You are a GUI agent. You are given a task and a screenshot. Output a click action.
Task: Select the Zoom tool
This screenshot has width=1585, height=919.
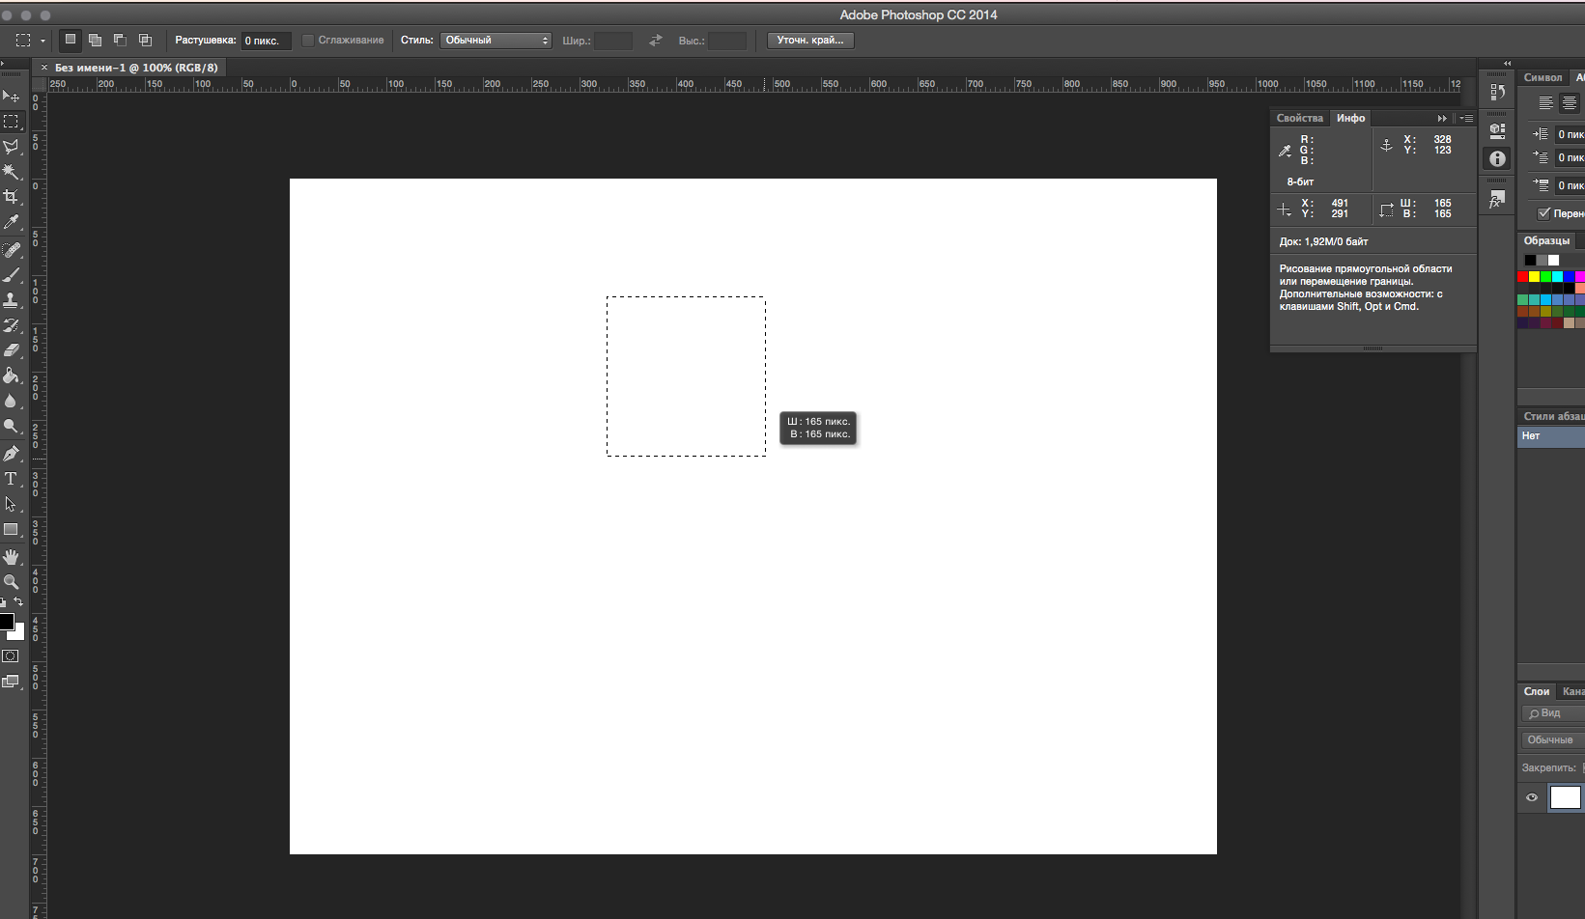(12, 582)
